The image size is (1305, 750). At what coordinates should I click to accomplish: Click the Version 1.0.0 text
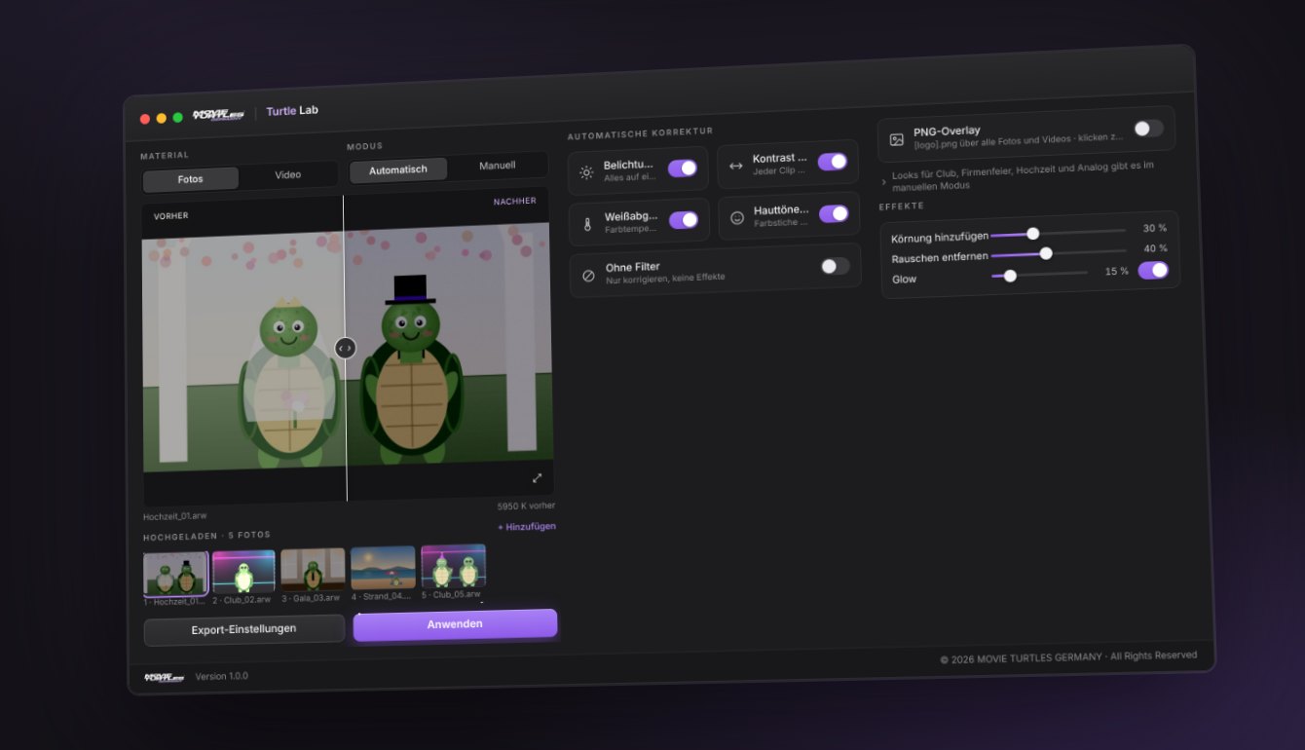221,676
